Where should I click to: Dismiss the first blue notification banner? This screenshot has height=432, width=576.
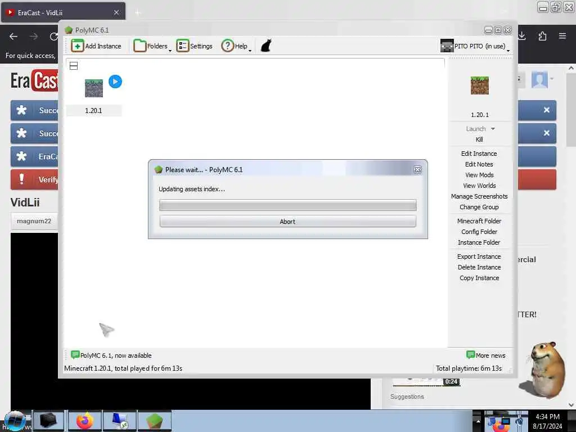(x=547, y=110)
